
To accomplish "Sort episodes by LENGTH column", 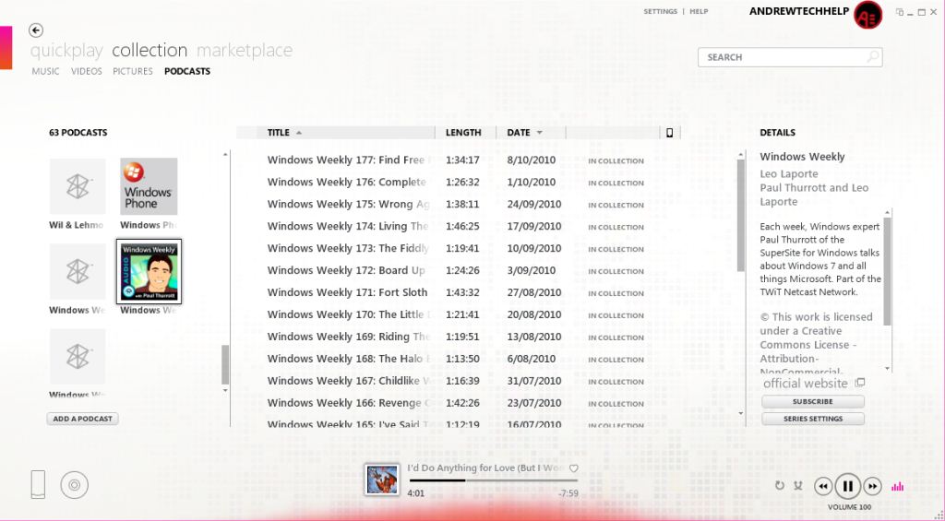I will click(x=463, y=133).
